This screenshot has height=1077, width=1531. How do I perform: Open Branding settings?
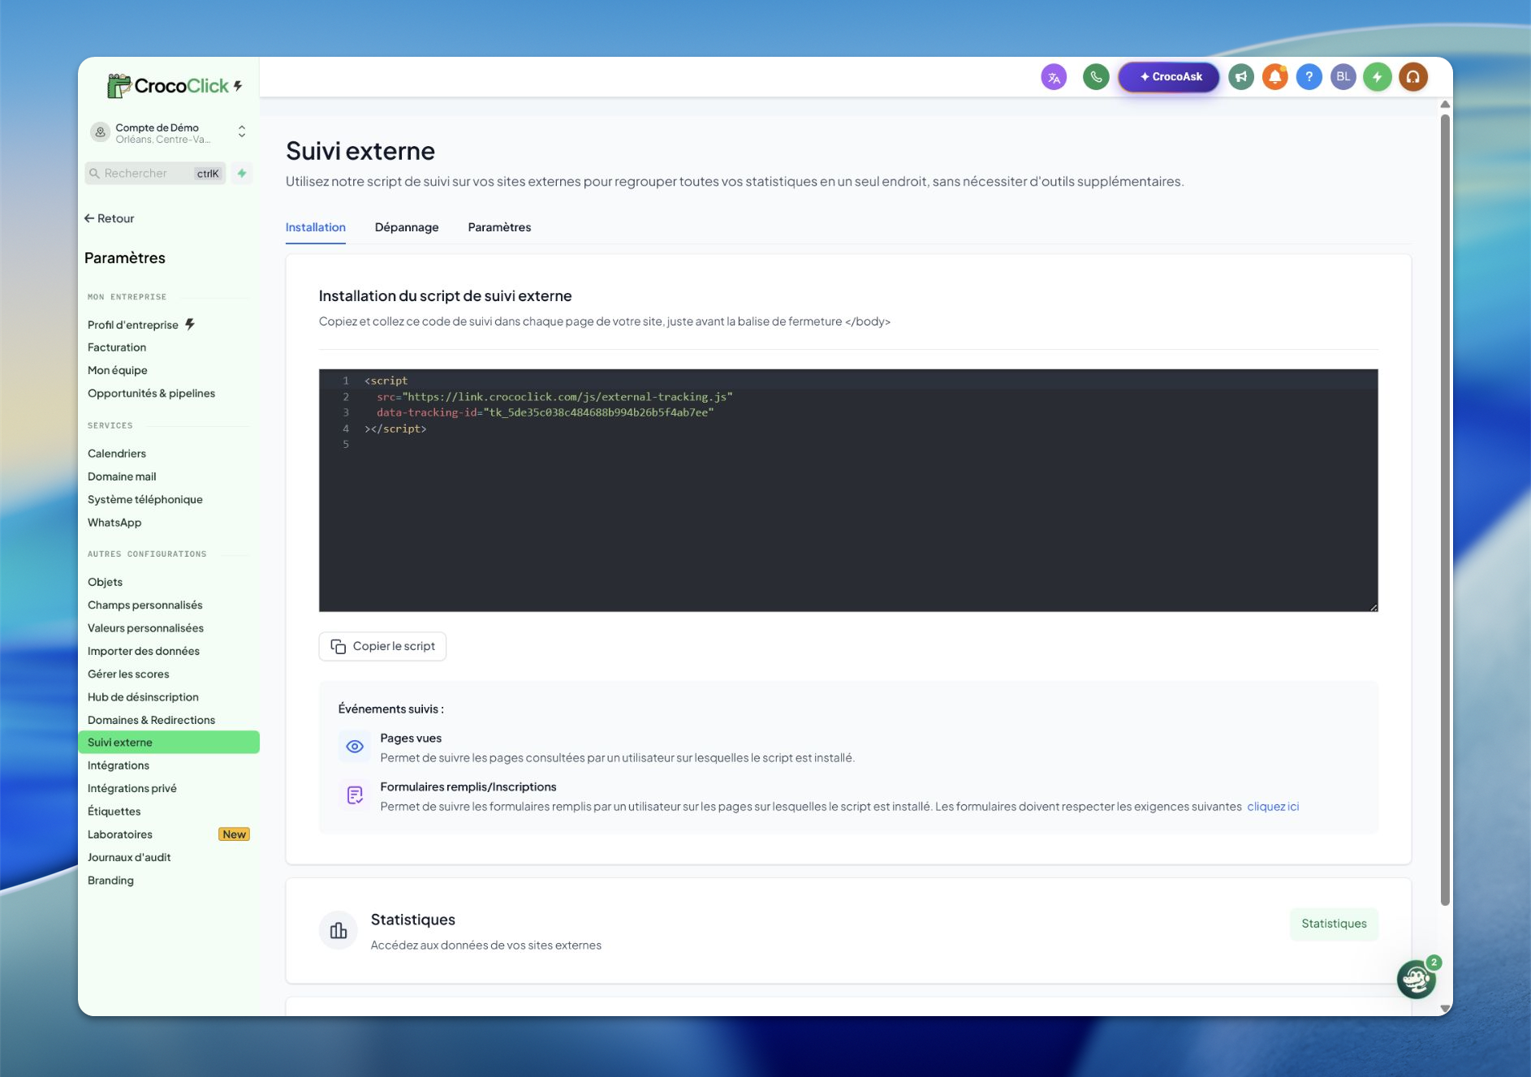[110, 881]
